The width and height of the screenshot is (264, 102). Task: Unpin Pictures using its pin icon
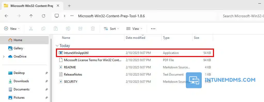tap(46, 98)
